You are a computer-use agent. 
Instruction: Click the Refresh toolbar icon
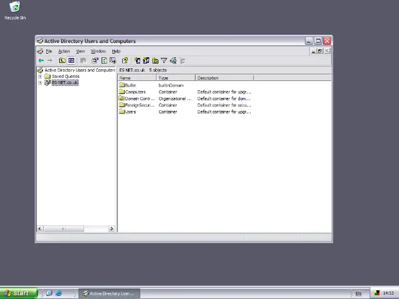click(x=104, y=60)
